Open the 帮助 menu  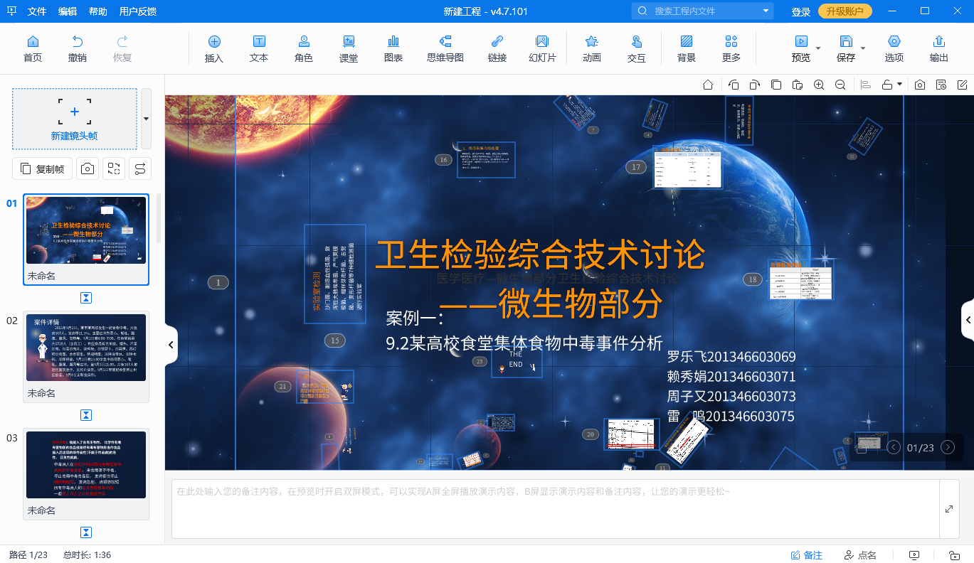tap(98, 11)
